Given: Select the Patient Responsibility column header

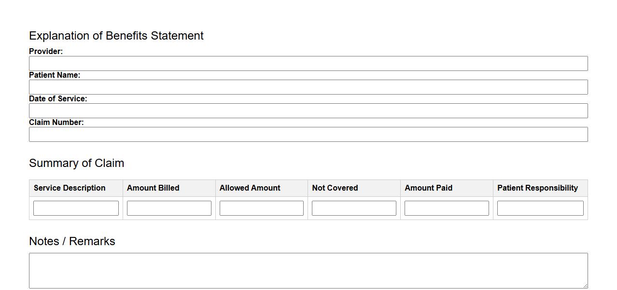Looking at the screenshot, I should point(537,188).
